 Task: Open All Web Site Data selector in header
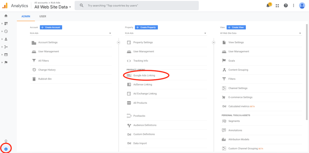click(53, 7)
